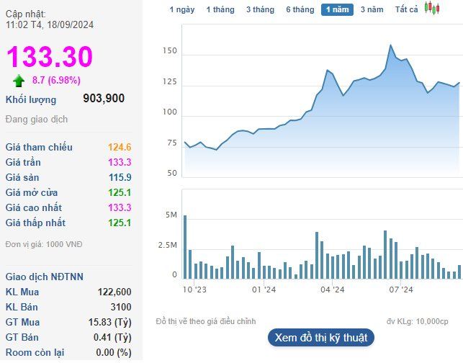Click the green up-arrow price change icon
This screenshot has height=363, width=463.
click(19, 81)
